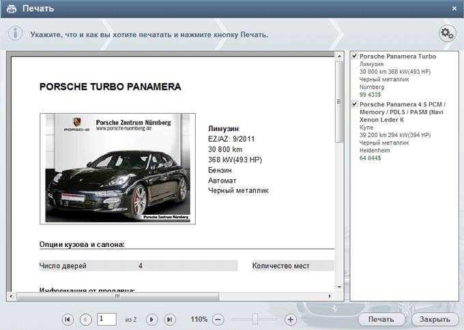Click the printer icon in title bar

[12, 9]
